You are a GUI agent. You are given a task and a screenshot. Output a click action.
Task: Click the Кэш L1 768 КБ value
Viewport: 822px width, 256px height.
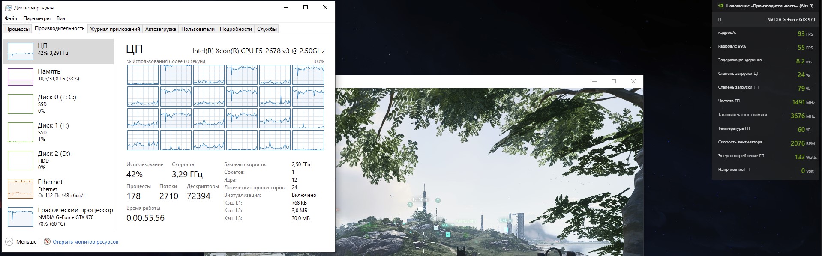pos(299,203)
